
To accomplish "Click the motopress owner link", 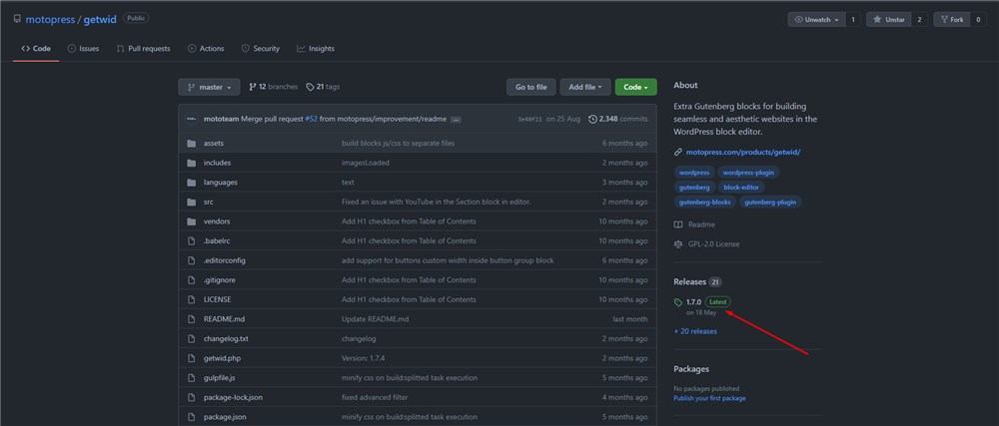I will (x=50, y=20).
